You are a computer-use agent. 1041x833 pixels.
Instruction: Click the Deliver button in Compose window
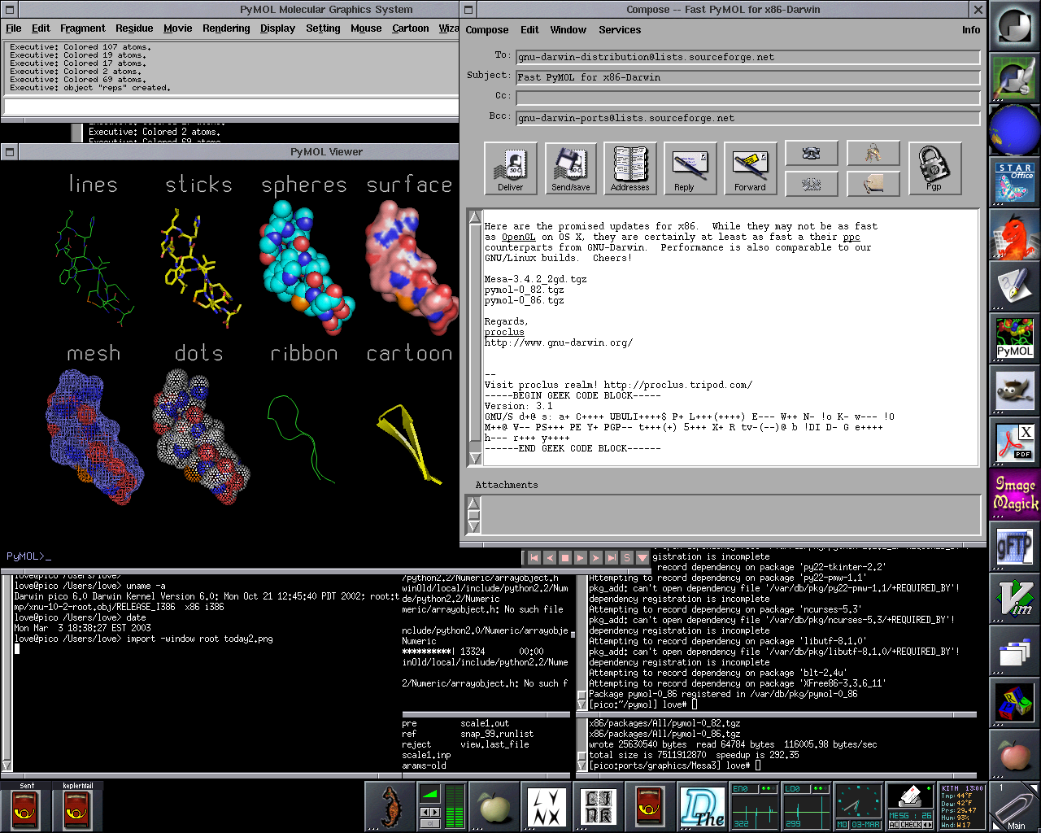click(x=511, y=168)
